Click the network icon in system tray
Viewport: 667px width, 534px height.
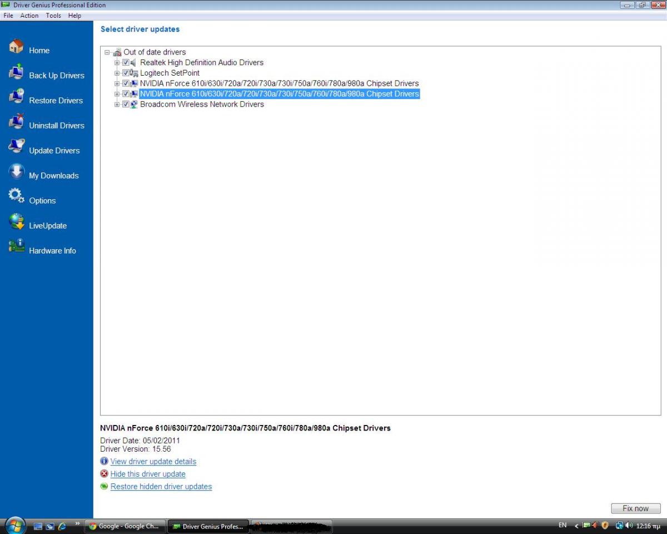pos(620,525)
